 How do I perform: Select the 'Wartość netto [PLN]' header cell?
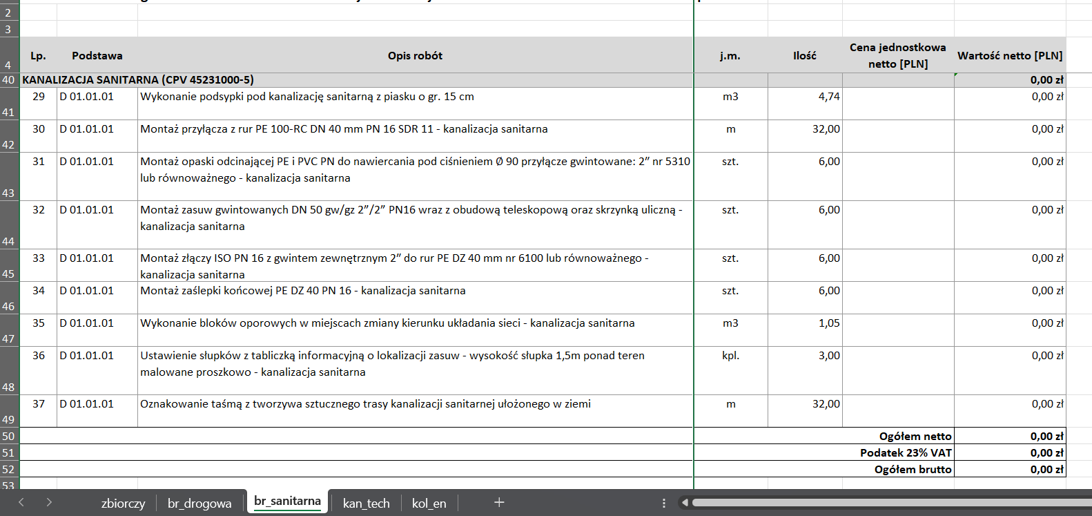(x=1010, y=55)
